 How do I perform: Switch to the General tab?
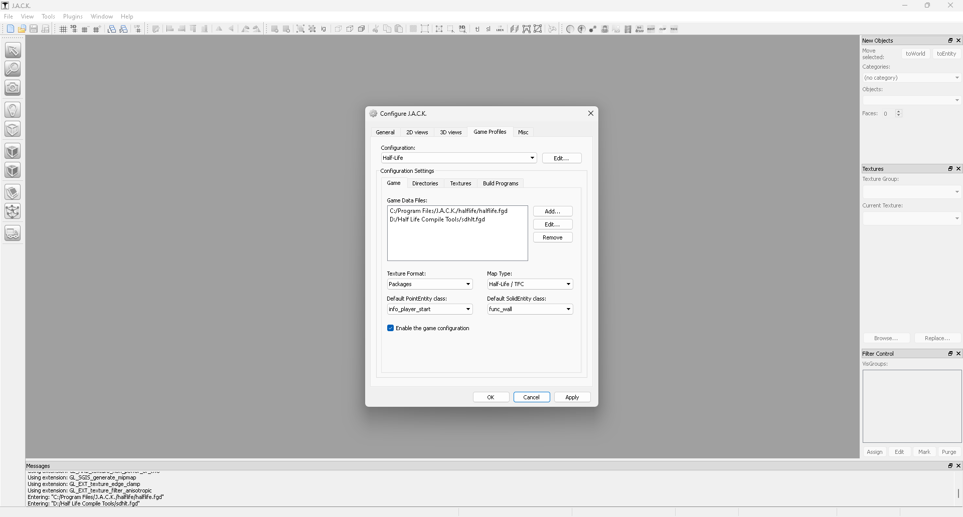[385, 132]
